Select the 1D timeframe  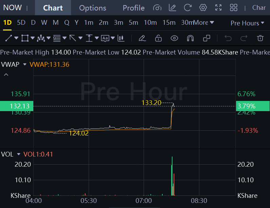[x=7, y=22]
